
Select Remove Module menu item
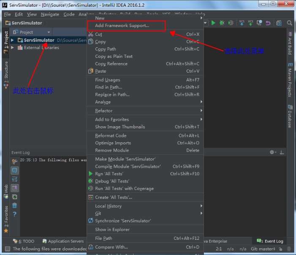tap(145, 150)
